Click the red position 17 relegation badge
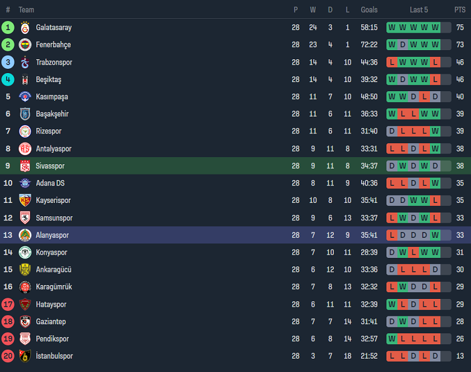Viewport: 471px width, 372px height. [8, 304]
